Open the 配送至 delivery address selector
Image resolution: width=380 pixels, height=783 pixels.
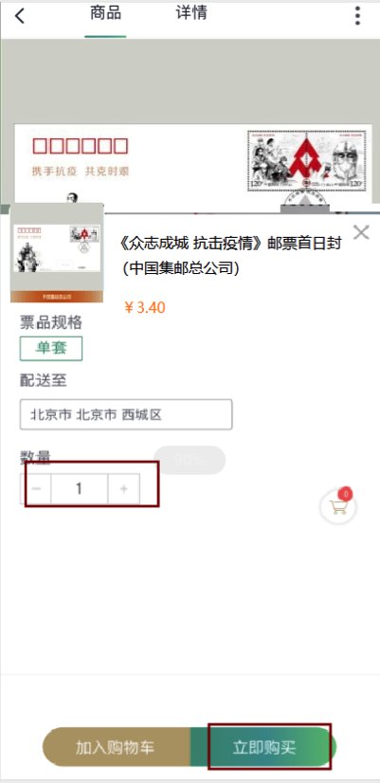[126, 414]
